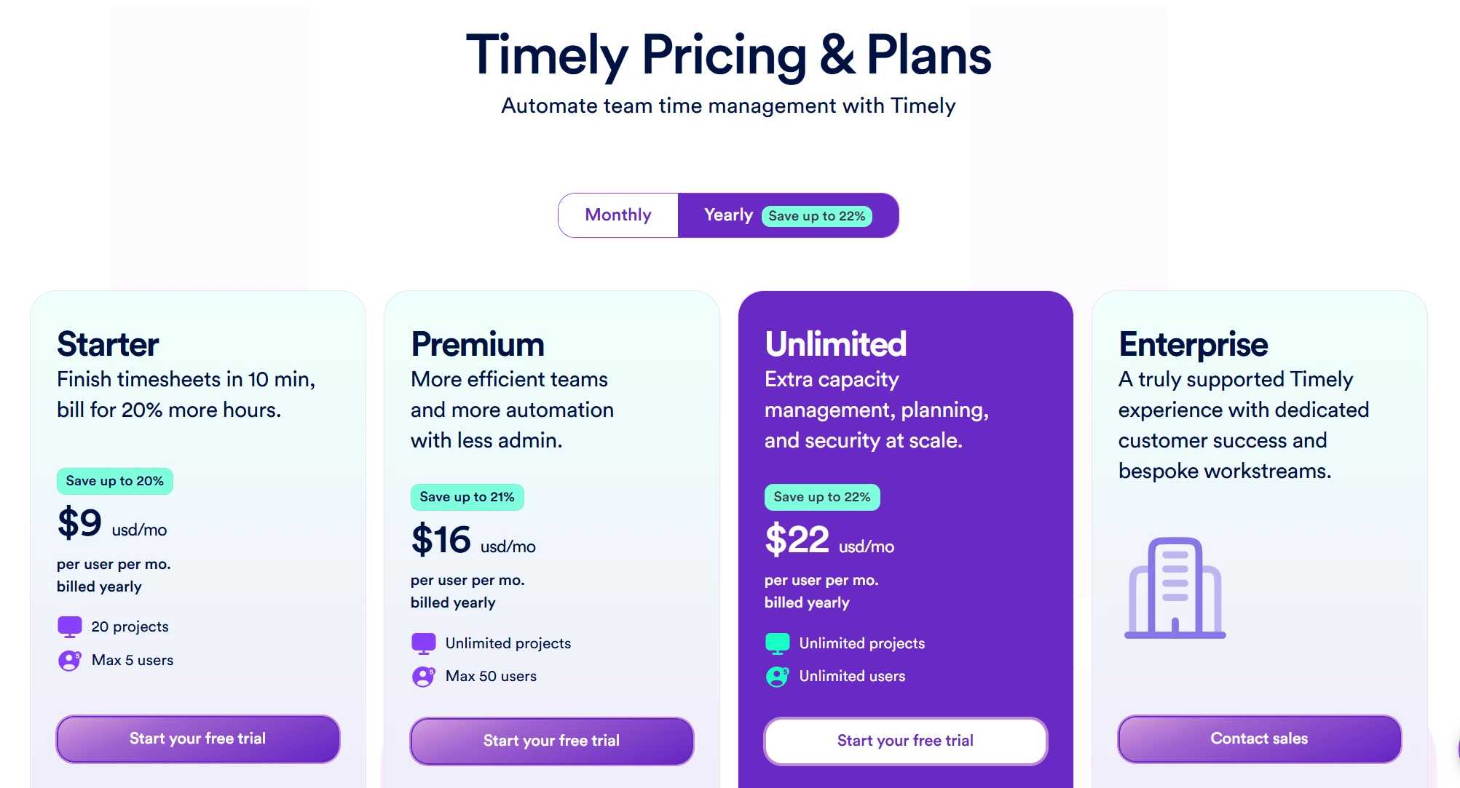The image size is (1460, 788).
Task: Click the Save up to 21% badge in Premium
Action: [x=467, y=497]
